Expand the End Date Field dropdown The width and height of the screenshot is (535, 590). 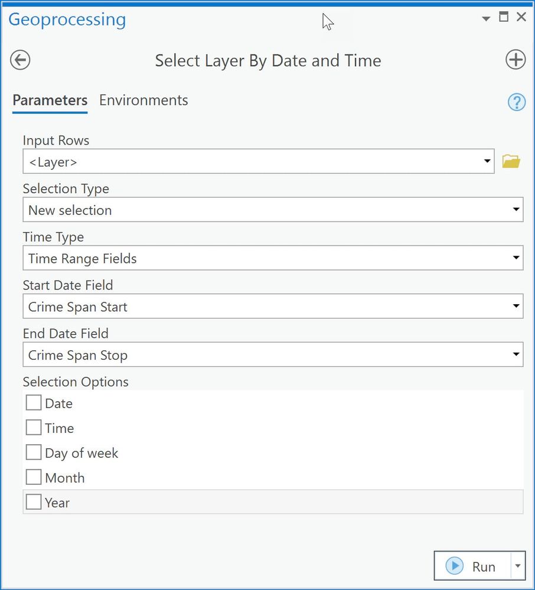pos(516,355)
